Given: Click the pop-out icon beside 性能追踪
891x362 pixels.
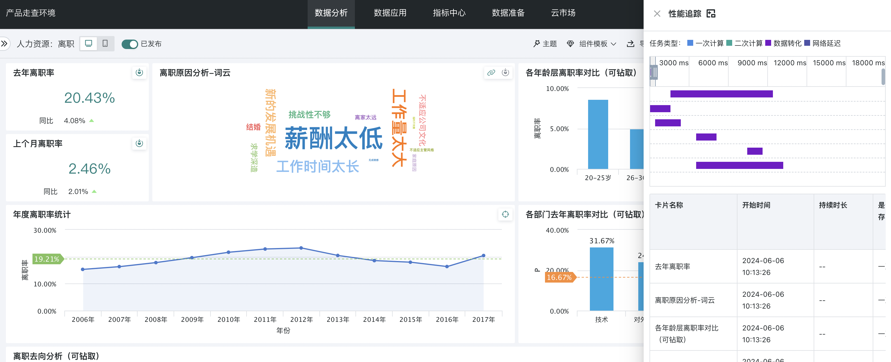Looking at the screenshot, I should point(711,14).
